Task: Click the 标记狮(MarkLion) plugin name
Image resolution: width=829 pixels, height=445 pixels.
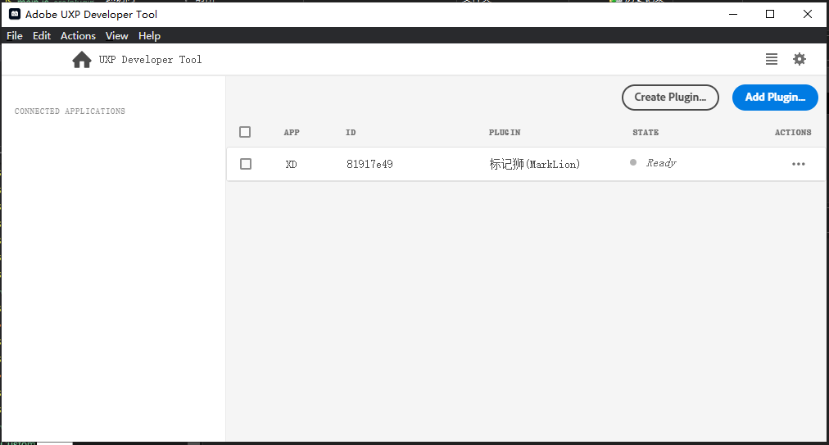Action: pos(535,164)
